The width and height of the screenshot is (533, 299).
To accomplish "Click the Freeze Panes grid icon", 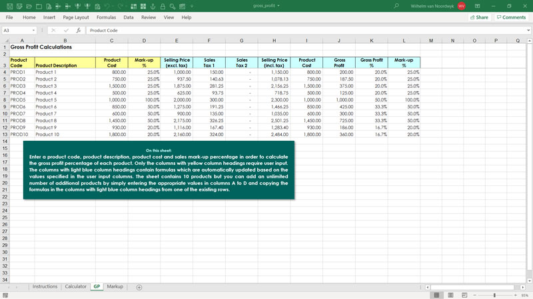I will pos(134,7).
